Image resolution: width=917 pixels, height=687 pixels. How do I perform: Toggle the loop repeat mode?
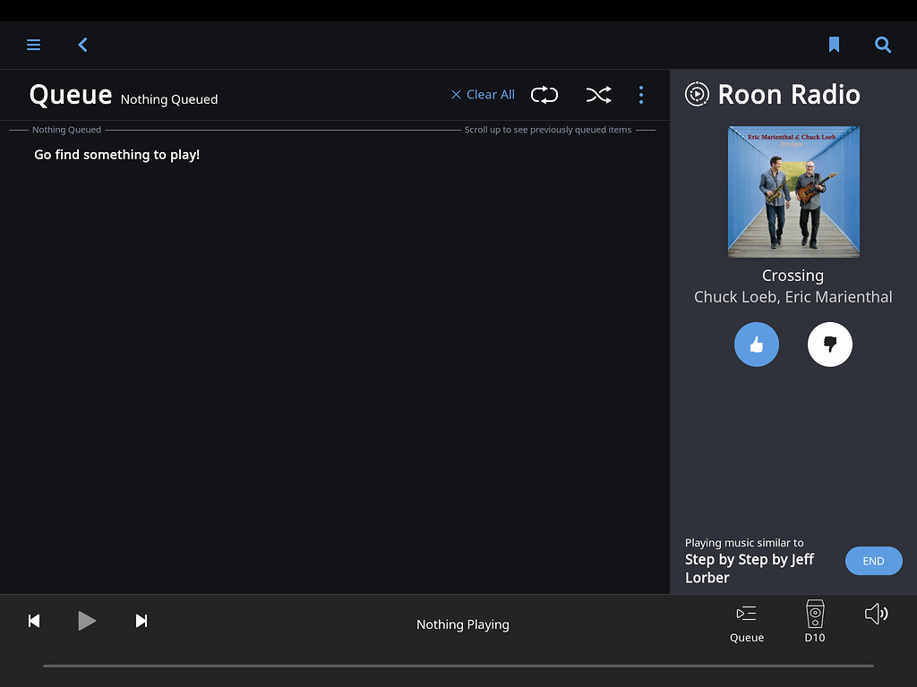(x=544, y=95)
